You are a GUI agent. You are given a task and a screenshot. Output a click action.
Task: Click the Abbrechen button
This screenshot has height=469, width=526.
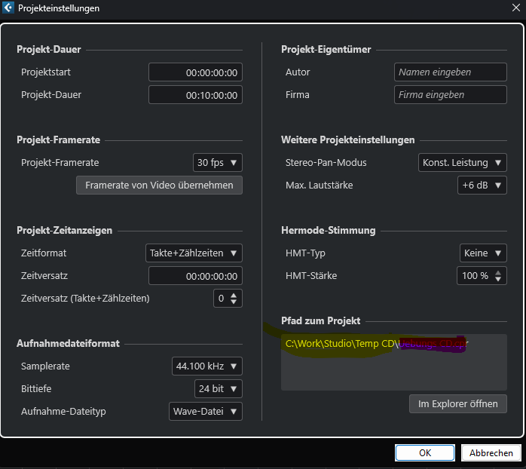(x=491, y=453)
